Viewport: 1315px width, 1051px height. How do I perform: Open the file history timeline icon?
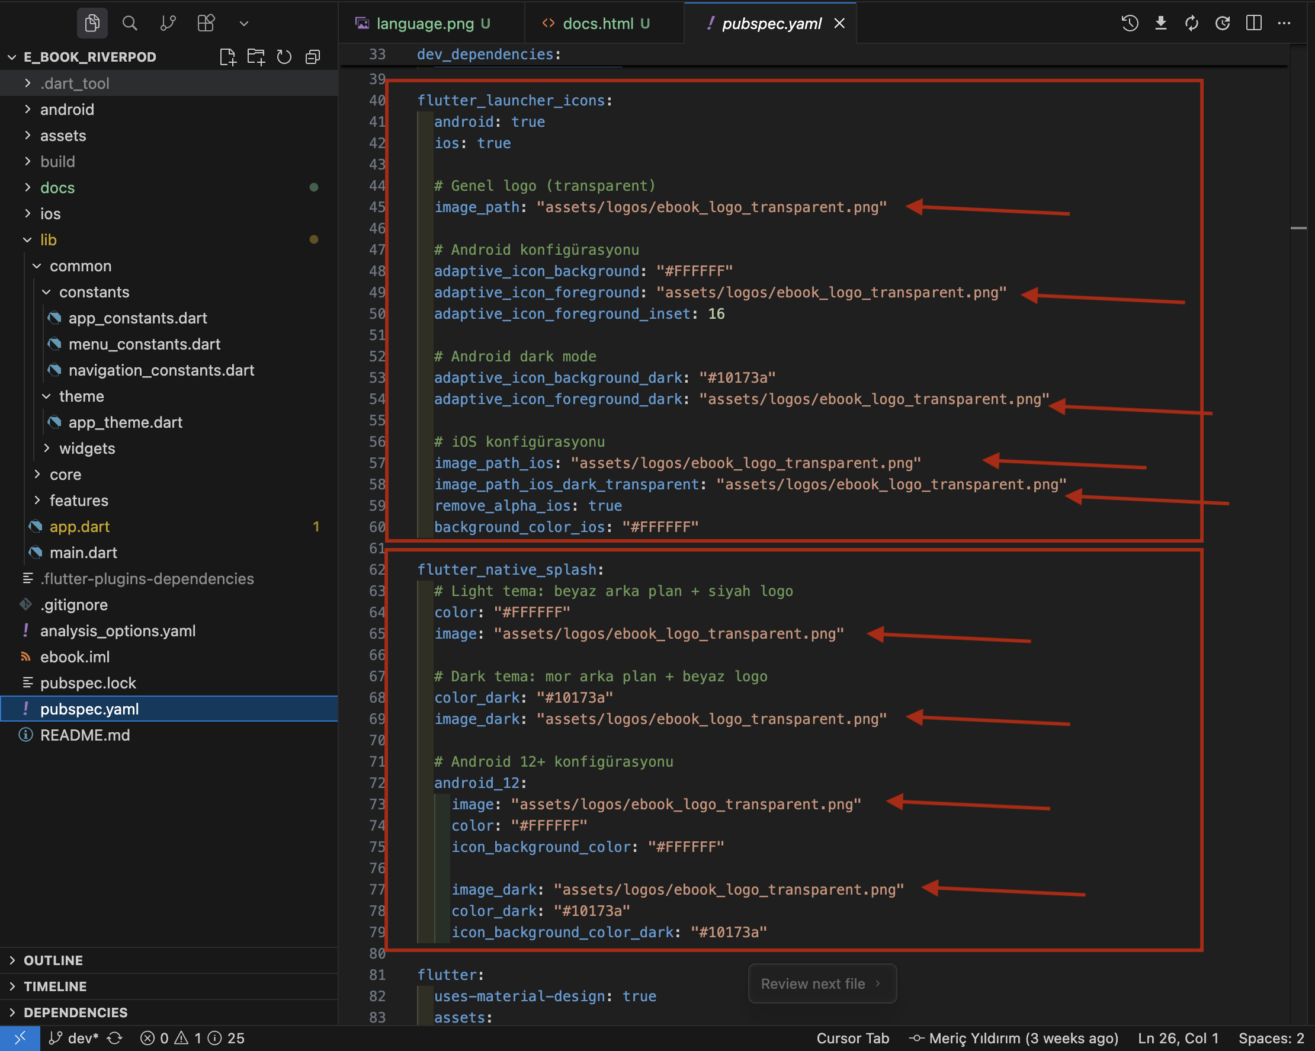(x=1130, y=23)
